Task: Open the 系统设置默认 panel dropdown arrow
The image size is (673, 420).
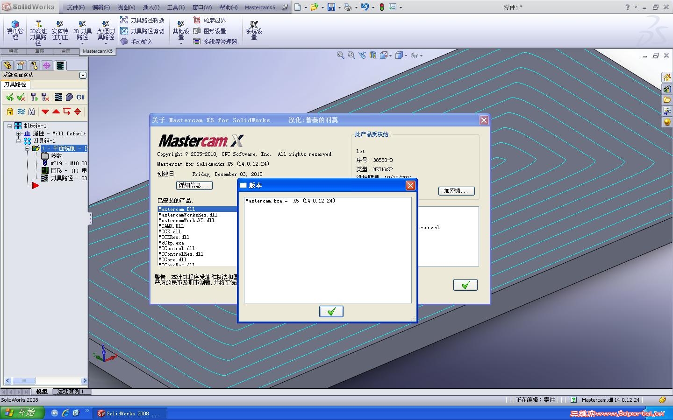Action: pyautogui.click(x=83, y=75)
